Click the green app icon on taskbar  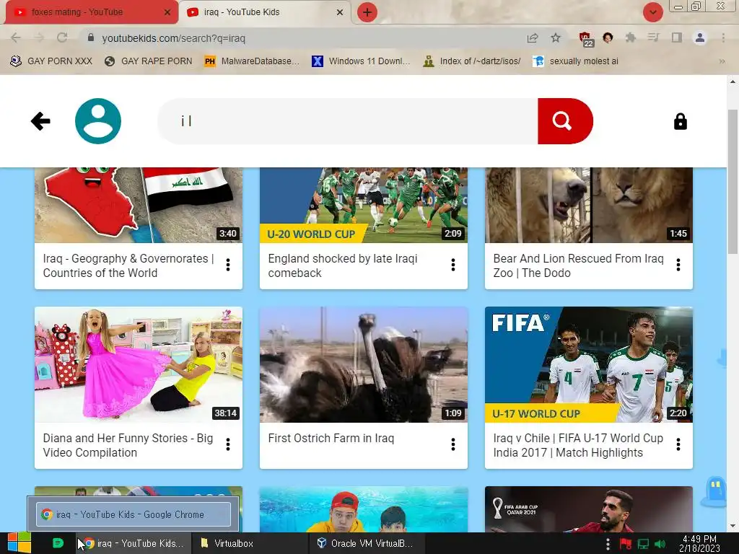pyautogui.click(x=58, y=543)
